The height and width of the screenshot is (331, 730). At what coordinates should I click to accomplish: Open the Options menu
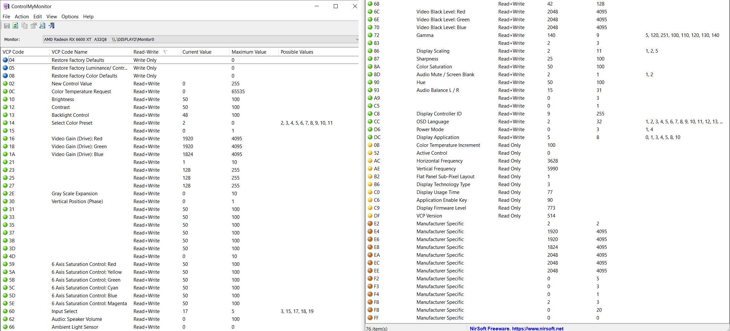click(x=70, y=17)
